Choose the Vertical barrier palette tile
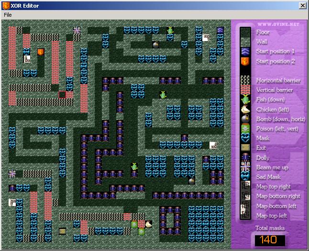Screen dimensions: 309x251 [x=245, y=90]
